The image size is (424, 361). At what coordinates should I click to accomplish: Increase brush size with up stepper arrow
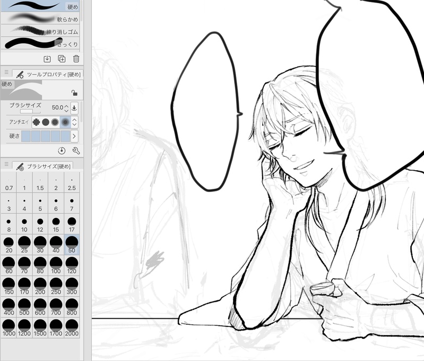pyautogui.click(x=66, y=106)
